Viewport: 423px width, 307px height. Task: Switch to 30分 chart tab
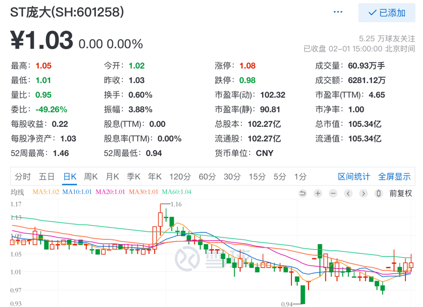pyautogui.click(x=232, y=176)
